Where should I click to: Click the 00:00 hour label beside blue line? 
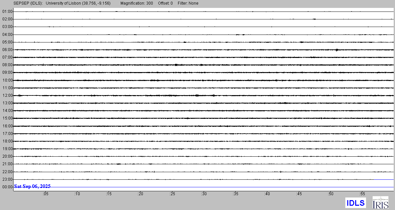pos(7,187)
